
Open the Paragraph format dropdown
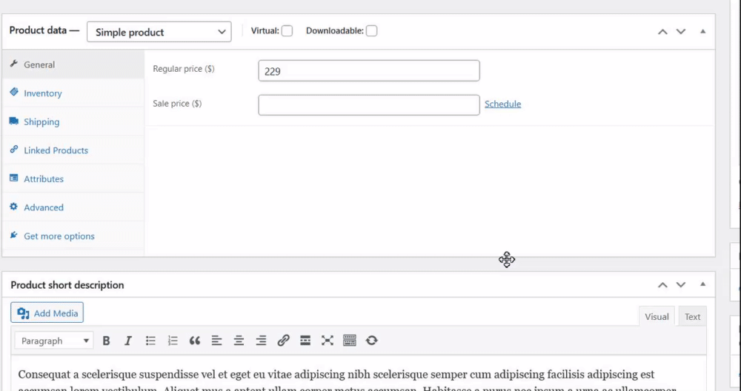point(54,341)
